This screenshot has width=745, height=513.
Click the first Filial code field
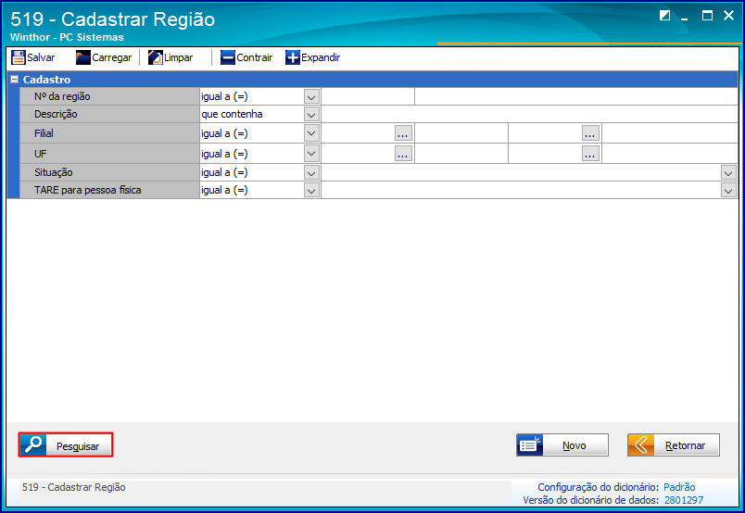[358, 133]
